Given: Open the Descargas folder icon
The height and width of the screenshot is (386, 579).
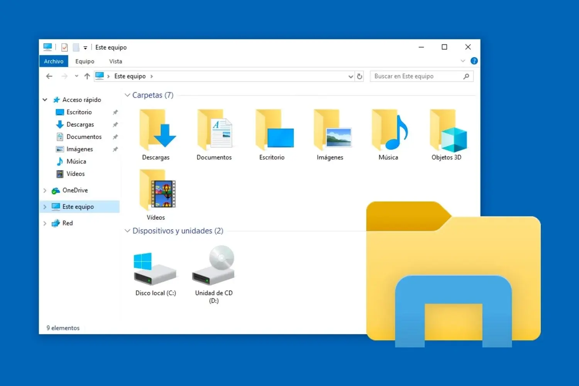Looking at the screenshot, I should [x=156, y=131].
